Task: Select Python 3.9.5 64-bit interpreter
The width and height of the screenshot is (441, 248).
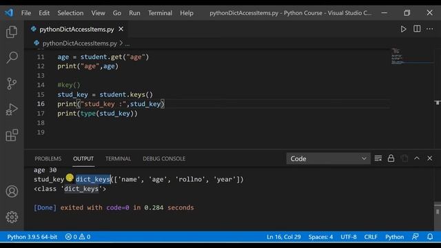Action: tap(32, 237)
